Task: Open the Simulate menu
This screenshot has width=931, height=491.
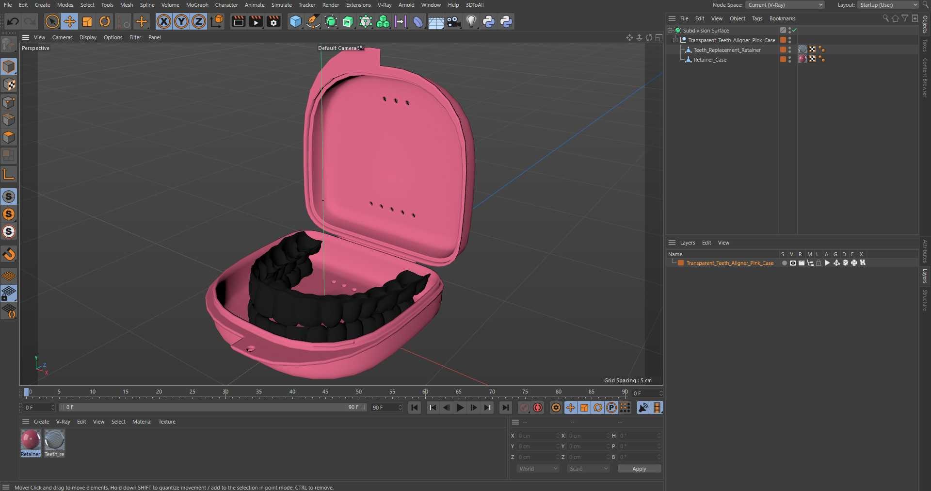Action: click(282, 5)
